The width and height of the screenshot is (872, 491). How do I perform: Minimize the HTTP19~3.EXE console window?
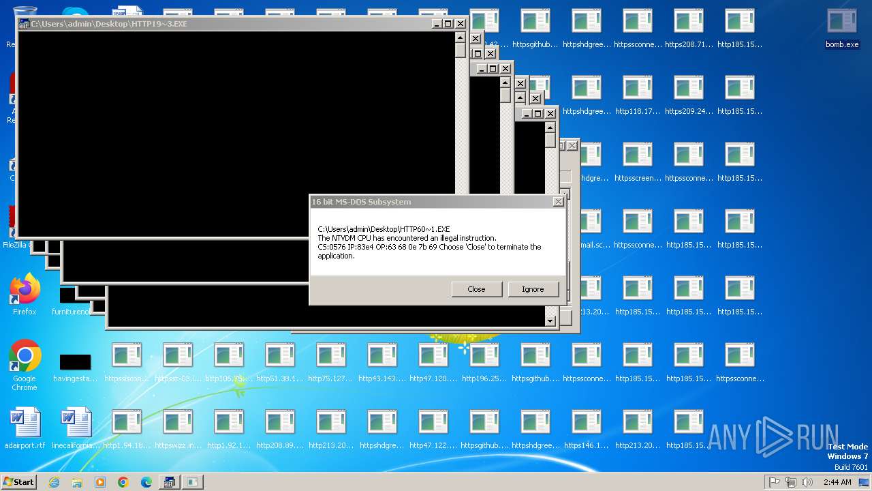pyautogui.click(x=437, y=24)
